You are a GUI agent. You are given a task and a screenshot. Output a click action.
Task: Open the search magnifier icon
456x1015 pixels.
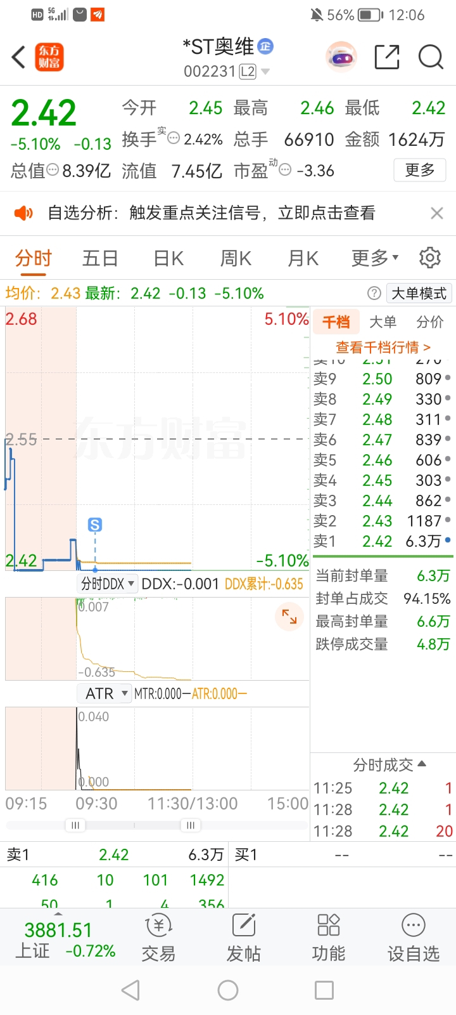(x=431, y=57)
